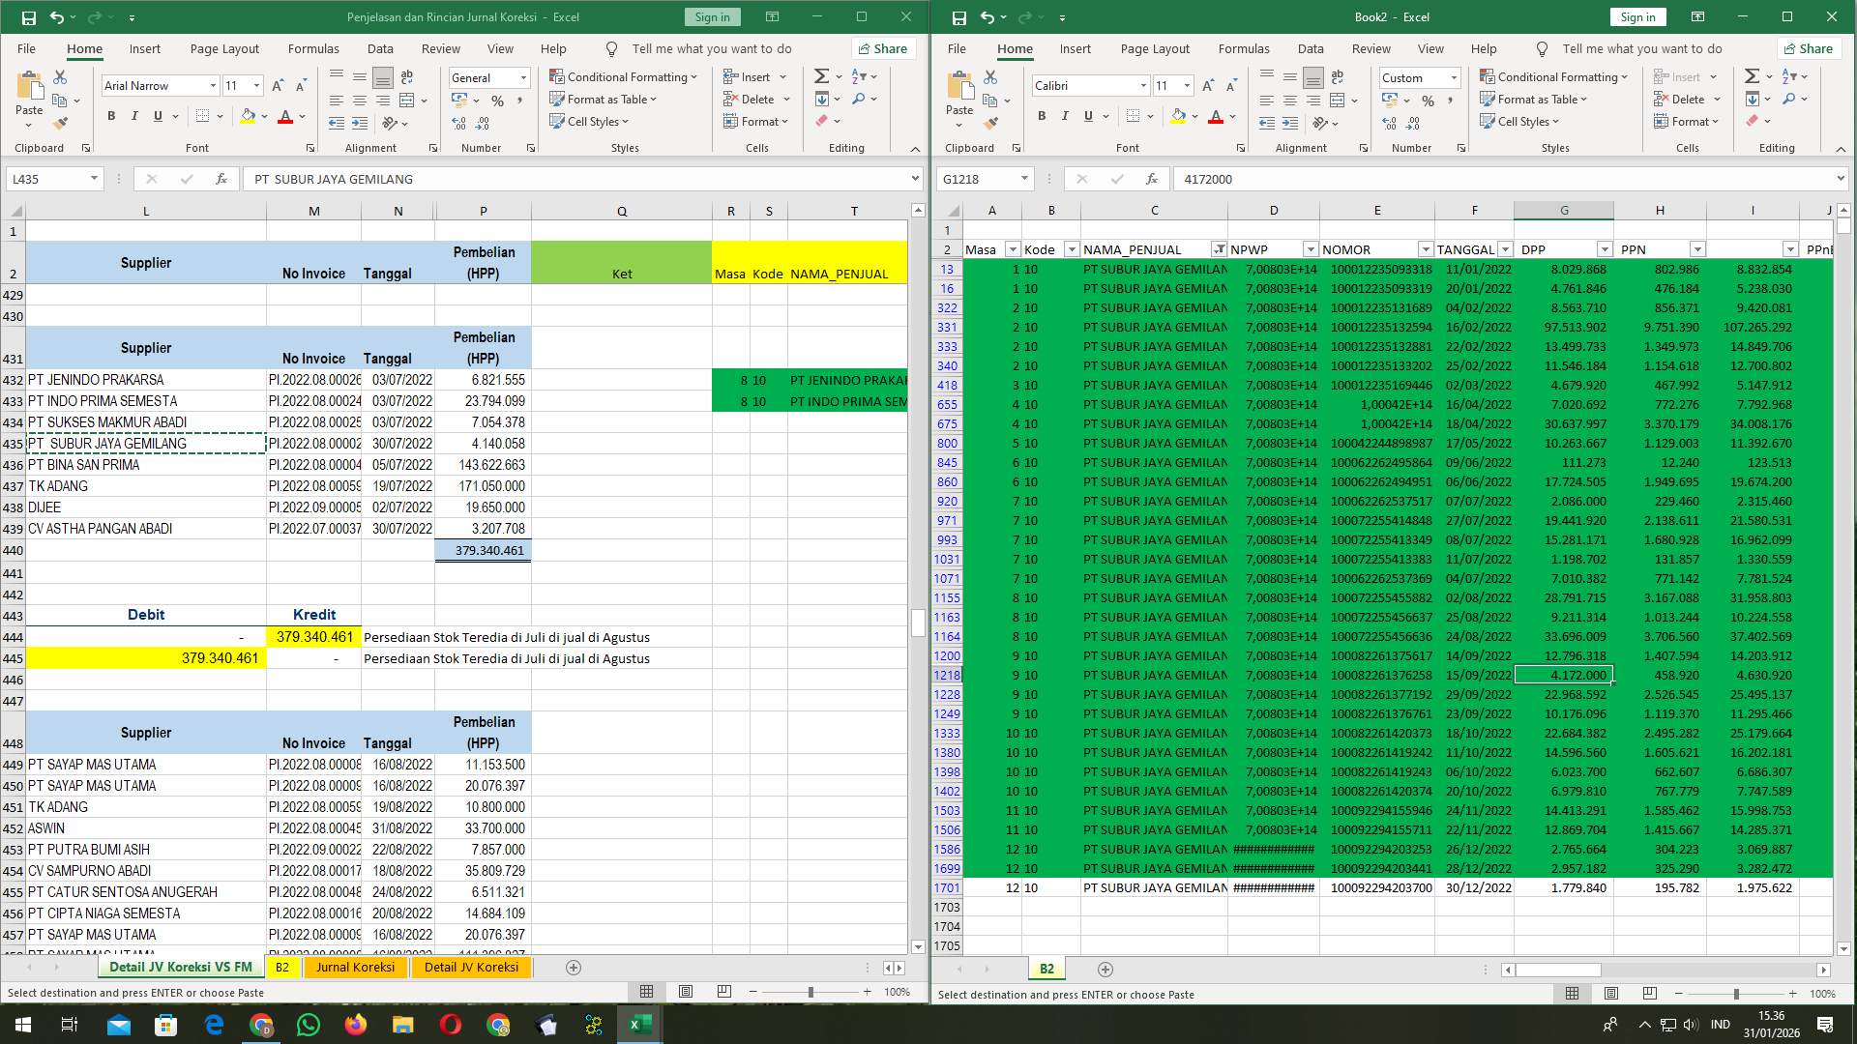Expand the Arial Narrow font name dropdown
This screenshot has width=1857, height=1044.
[x=214, y=85]
